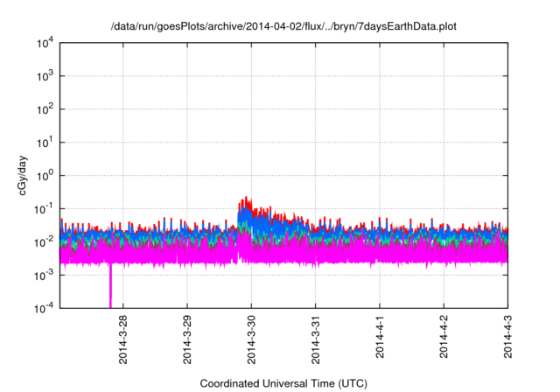This screenshot has width=560, height=392.
Task: Click the magenta dropout spike before 2014-3-28
Action: 110,285
